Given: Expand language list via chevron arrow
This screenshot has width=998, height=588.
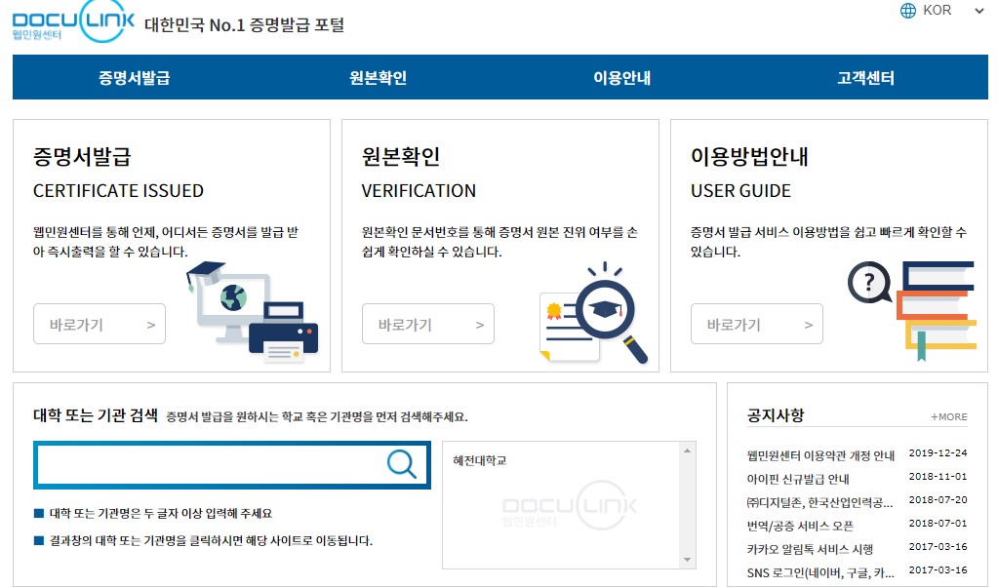Looking at the screenshot, I should click(978, 11).
